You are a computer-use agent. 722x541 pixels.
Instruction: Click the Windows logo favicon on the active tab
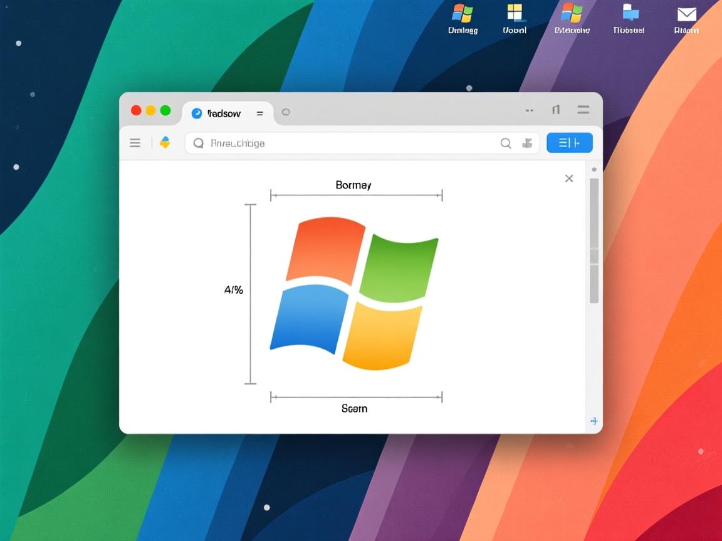(x=197, y=113)
